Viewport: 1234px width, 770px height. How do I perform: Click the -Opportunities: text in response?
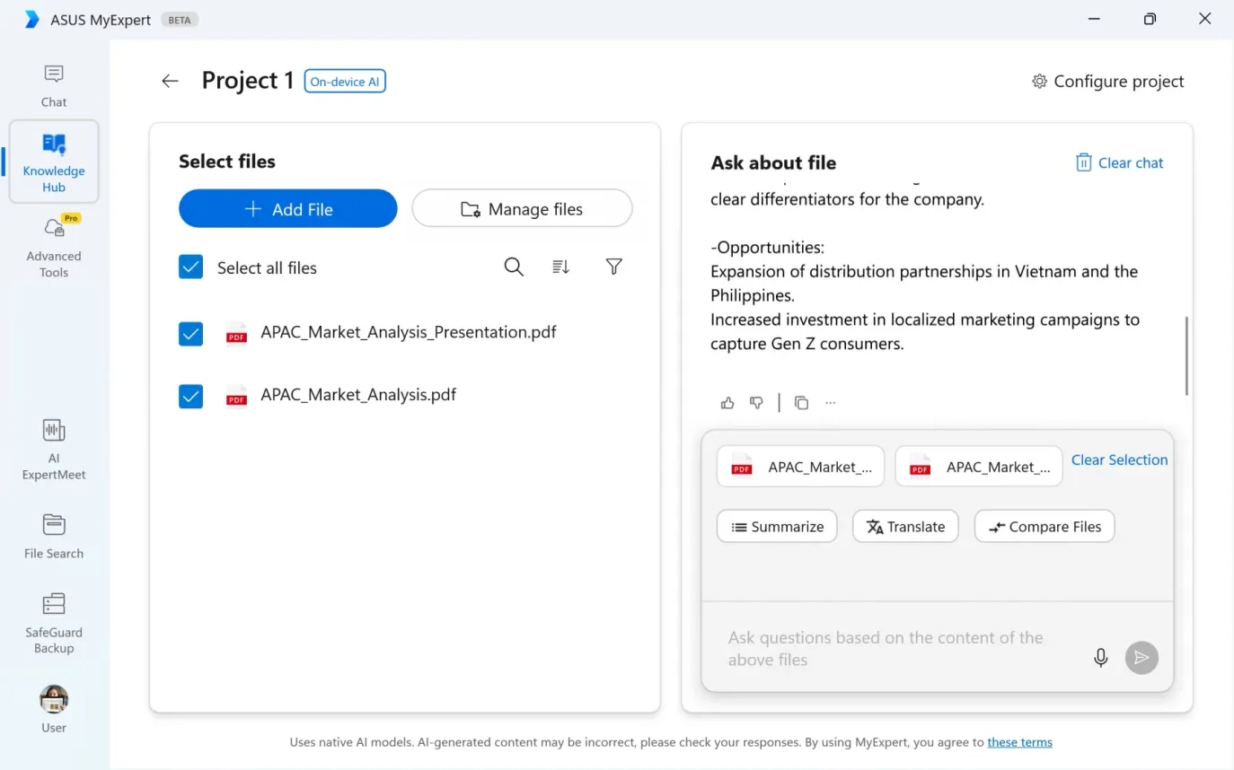768,247
